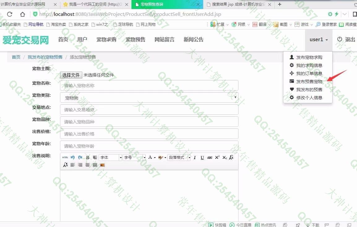Click font color A icon
Screen dimensions: 357x227
[150, 158]
